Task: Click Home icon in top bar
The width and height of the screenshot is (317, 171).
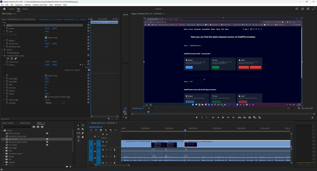Action: coord(4,9)
